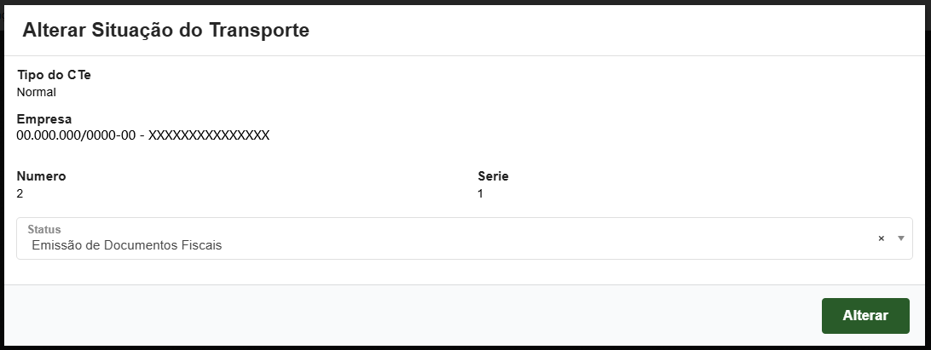Expand the Status dropdown arrow
The width and height of the screenshot is (931, 350).
(x=900, y=238)
